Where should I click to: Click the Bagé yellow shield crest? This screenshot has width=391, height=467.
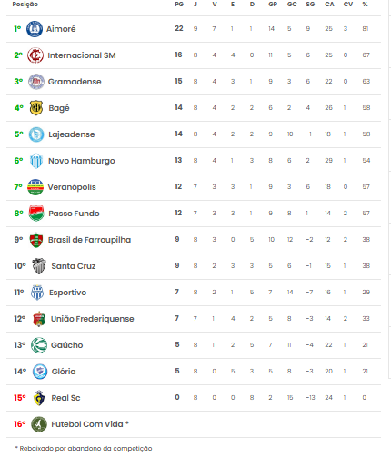(36, 108)
